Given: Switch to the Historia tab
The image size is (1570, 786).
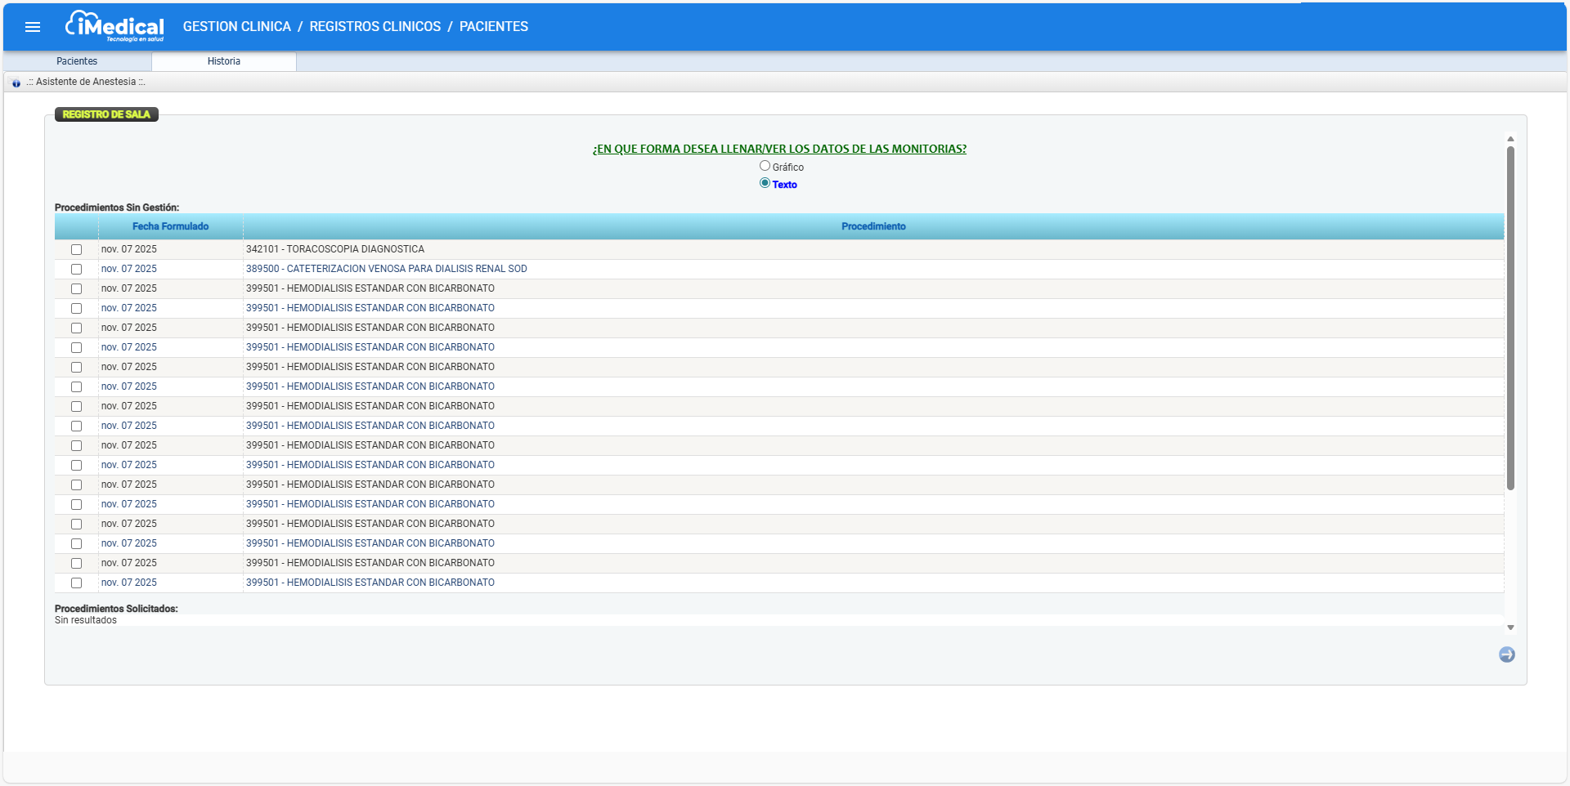Looking at the screenshot, I should coord(224,61).
